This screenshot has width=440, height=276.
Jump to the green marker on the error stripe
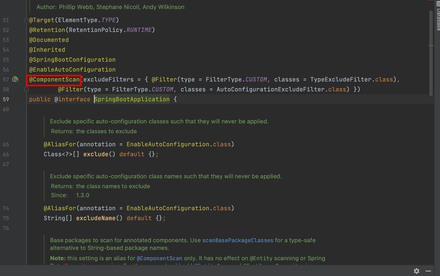click(431, 45)
